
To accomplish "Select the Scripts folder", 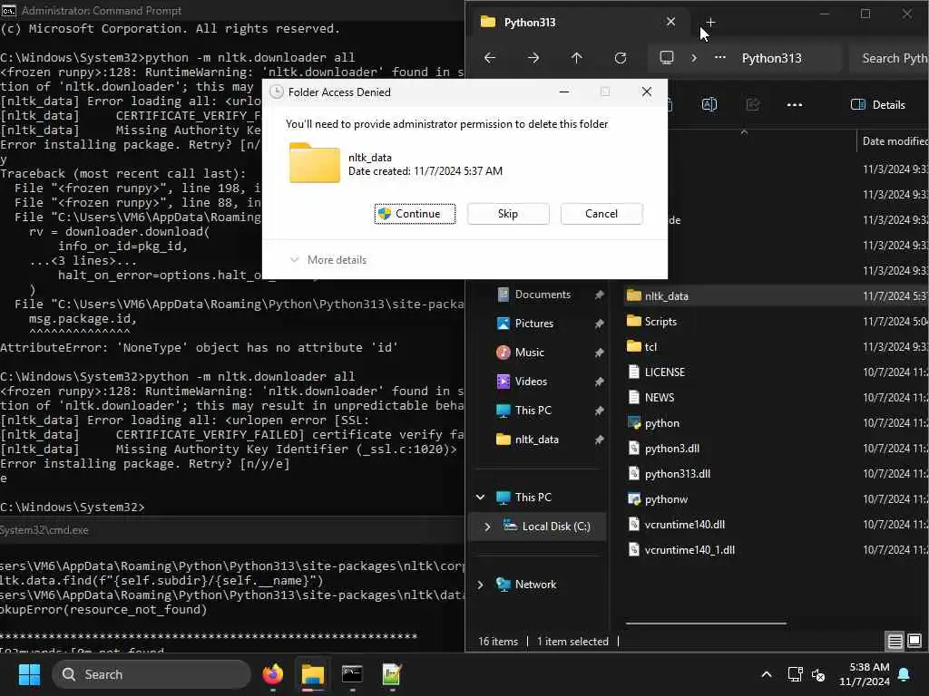I will (660, 322).
